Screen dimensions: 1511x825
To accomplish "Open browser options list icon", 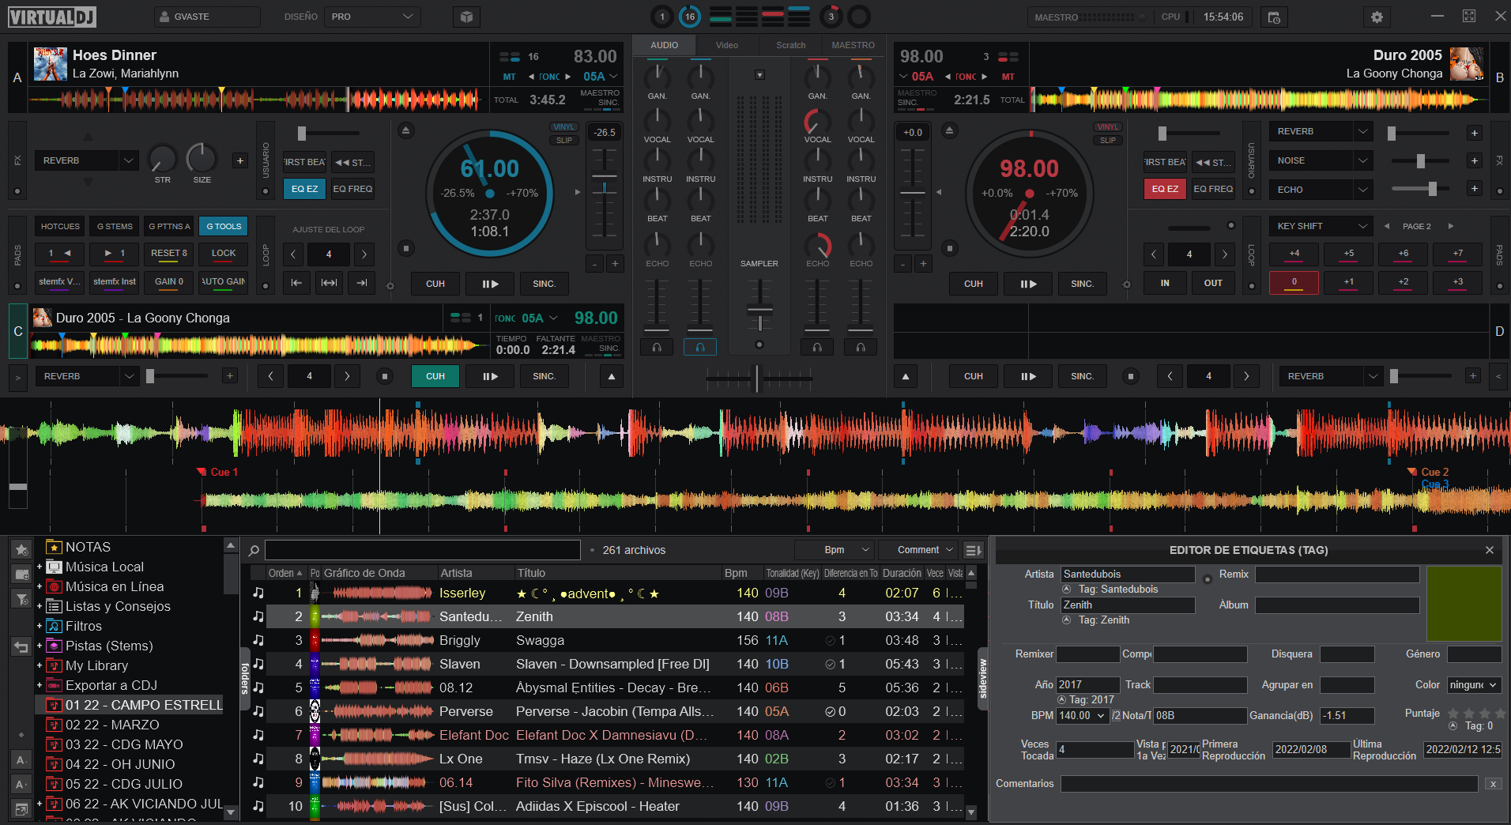I will point(973,550).
